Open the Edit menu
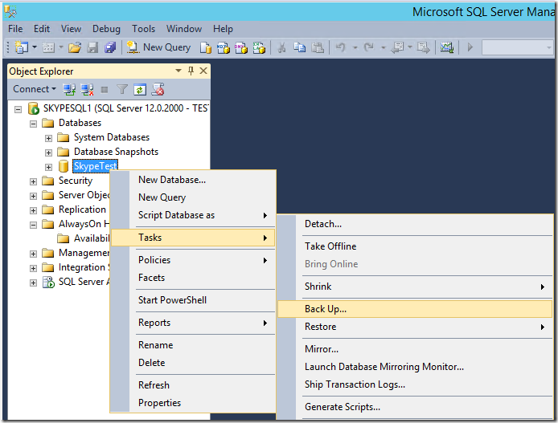The height and width of the screenshot is (423, 558). pos(42,29)
